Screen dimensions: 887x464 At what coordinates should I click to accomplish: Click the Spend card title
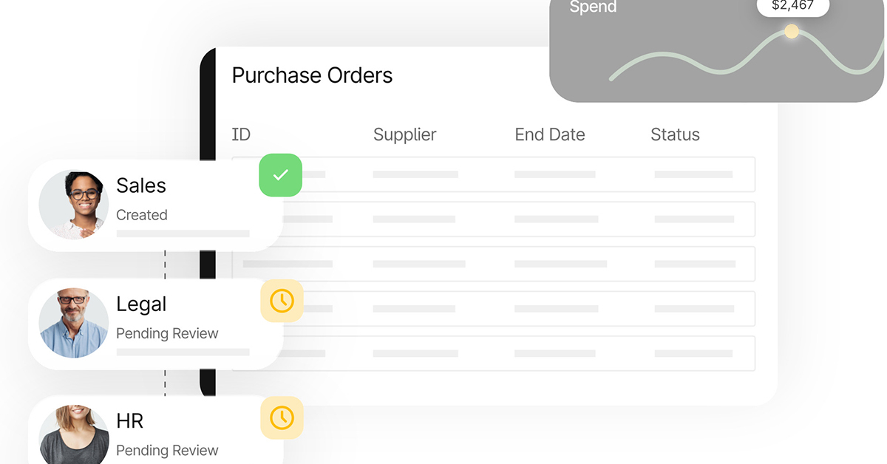coord(593,7)
